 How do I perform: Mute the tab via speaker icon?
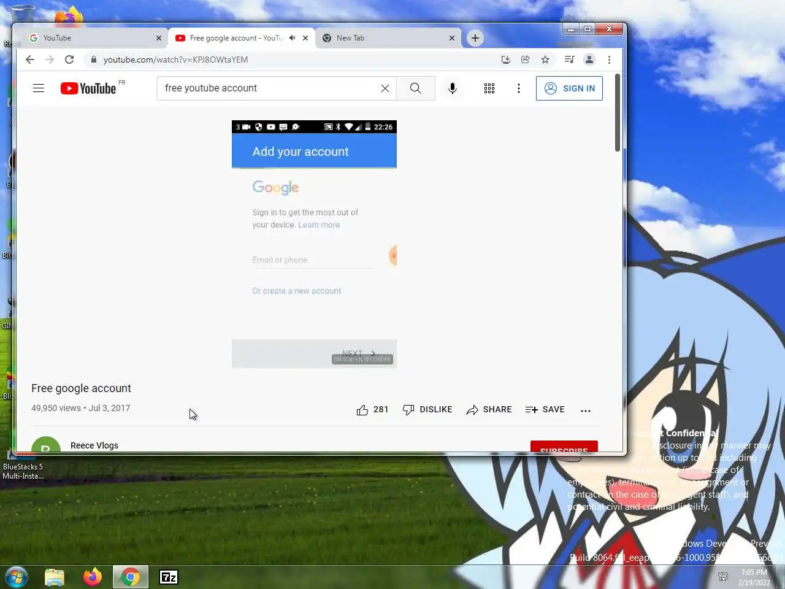pos(293,38)
